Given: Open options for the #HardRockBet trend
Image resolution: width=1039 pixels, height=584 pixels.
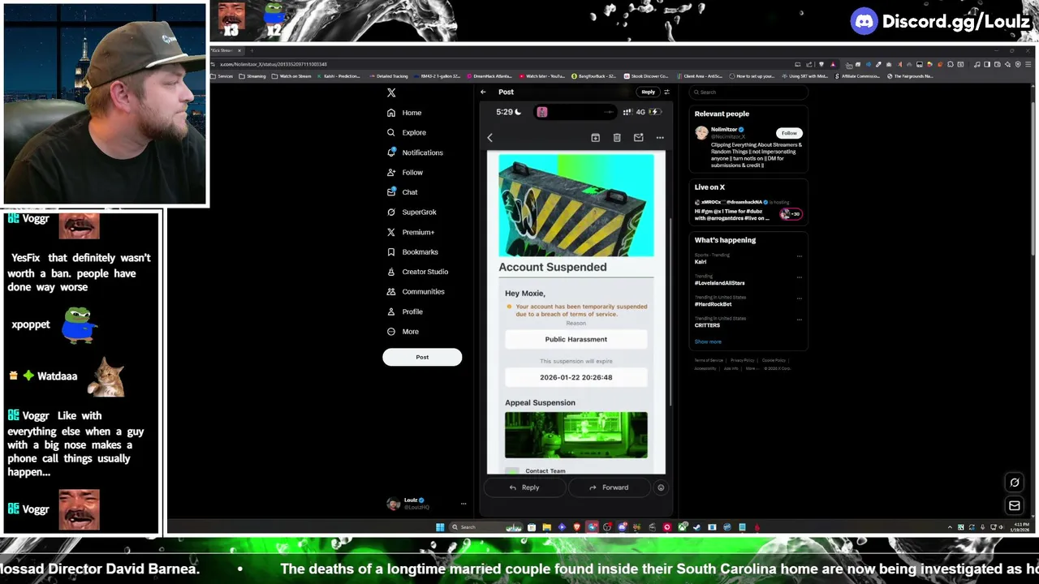Looking at the screenshot, I should [x=799, y=298].
